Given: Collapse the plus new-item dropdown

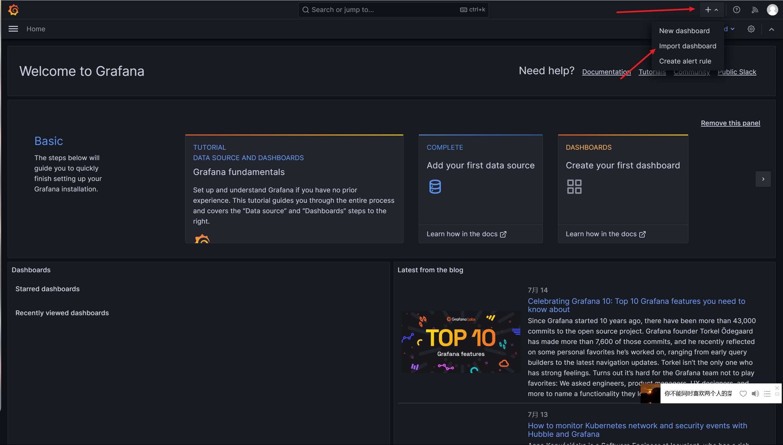Looking at the screenshot, I should 711,10.
